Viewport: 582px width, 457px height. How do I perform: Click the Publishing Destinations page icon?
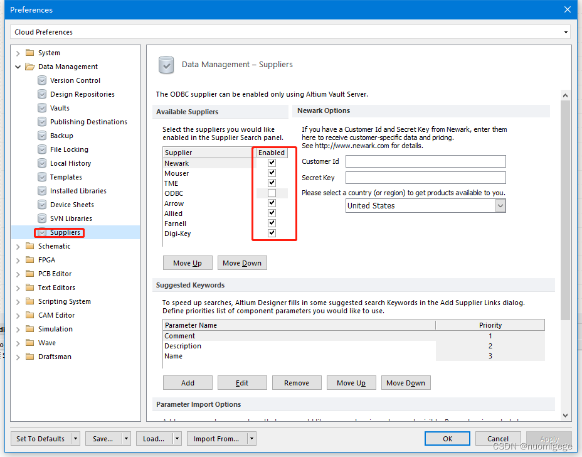(42, 122)
